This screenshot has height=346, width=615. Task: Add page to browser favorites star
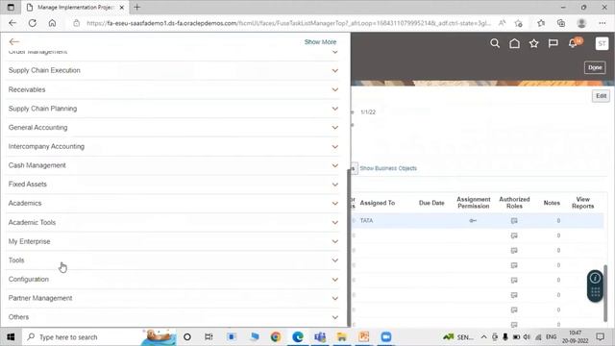click(x=519, y=23)
